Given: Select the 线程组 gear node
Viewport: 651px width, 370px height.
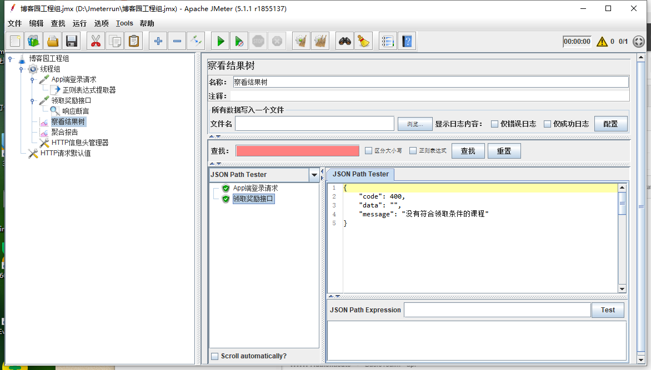Looking at the screenshot, I should tap(50, 69).
